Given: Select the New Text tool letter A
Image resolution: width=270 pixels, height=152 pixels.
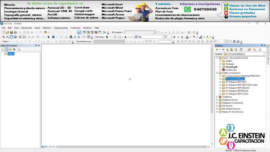Looking at the screenshot, I should (x=125, y=37).
